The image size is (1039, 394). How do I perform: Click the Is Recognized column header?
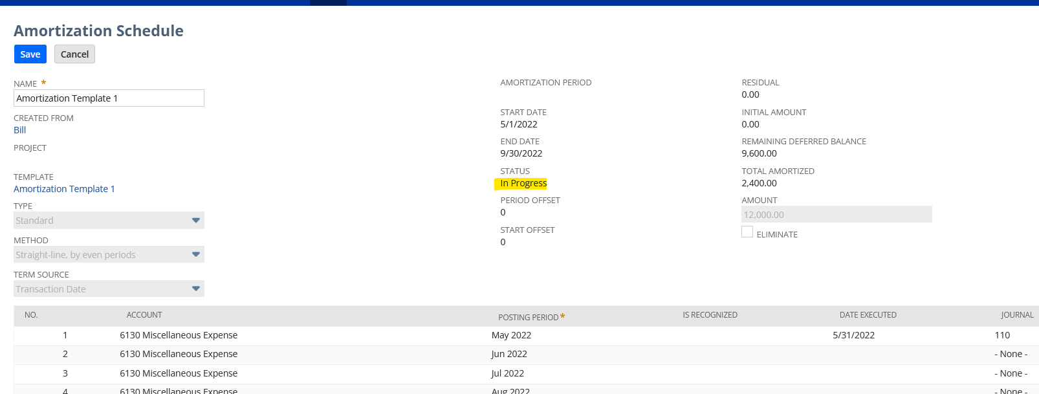pyautogui.click(x=710, y=315)
